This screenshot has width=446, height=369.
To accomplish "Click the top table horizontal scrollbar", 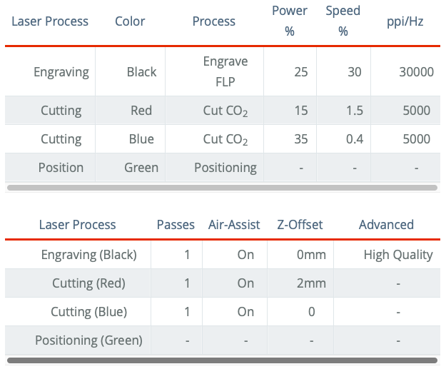I will point(222,188).
